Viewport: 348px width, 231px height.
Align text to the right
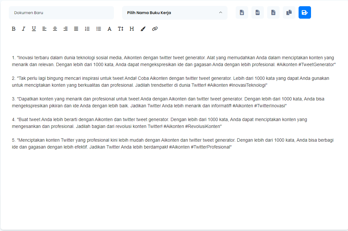[x=65, y=29]
